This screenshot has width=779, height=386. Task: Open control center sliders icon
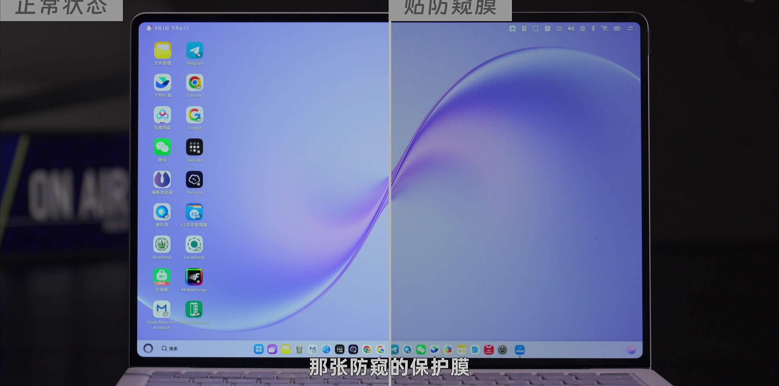(630, 28)
